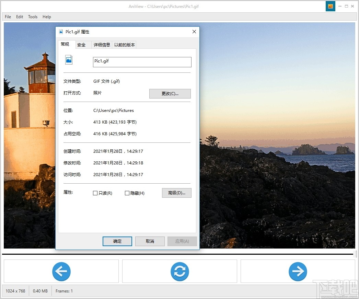The image size is (359, 299).
Task: Open the File menu
Action: click(8, 17)
